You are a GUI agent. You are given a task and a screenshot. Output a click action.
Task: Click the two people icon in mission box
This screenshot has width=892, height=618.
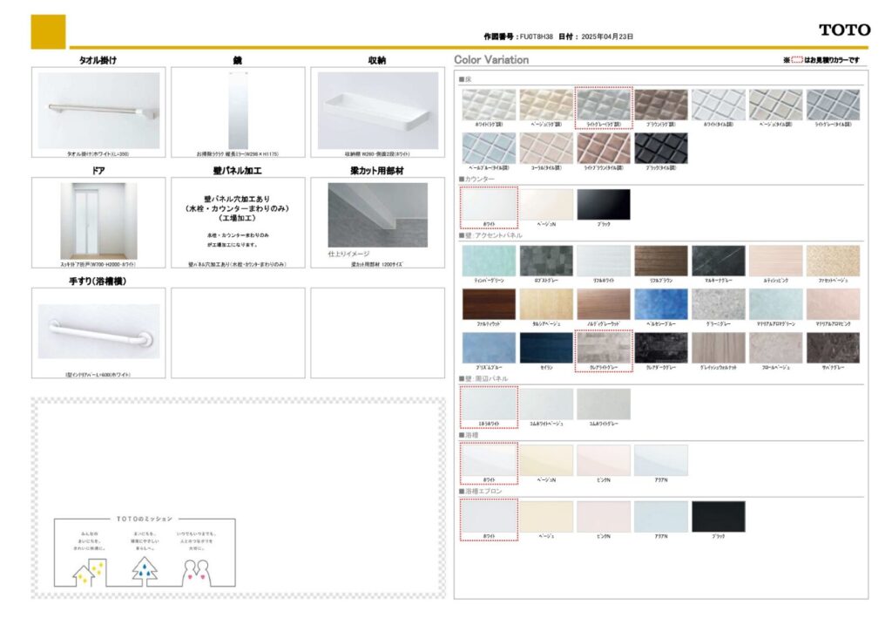[x=197, y=571]
